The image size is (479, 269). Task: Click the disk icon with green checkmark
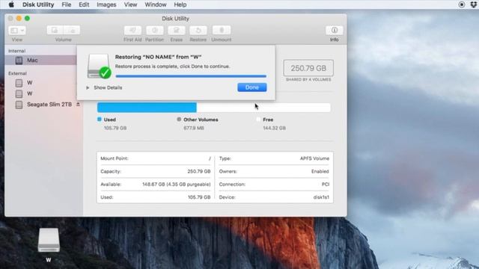[x=99, y=67]
